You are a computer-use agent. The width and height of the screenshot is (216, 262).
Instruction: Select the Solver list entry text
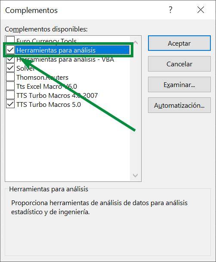[25, 68]
